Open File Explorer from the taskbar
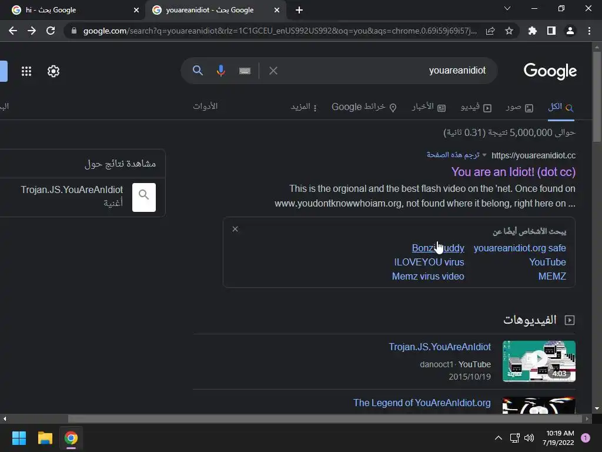The width and height of the screenshot is (602, 452). point(45,438)
